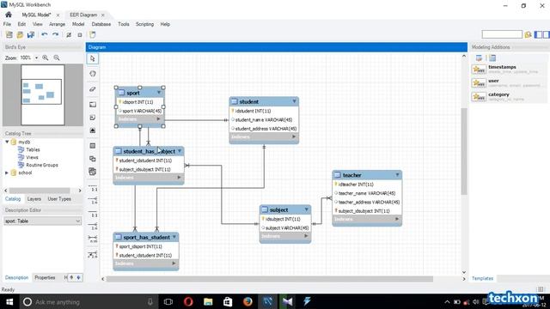Choose n:m identifying relationship tool

click(x=93, y=239)
